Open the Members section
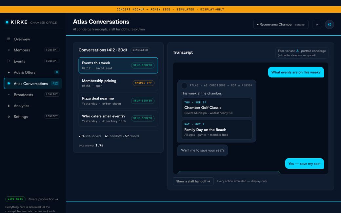 pyautogui.click(x=33, y=50)
